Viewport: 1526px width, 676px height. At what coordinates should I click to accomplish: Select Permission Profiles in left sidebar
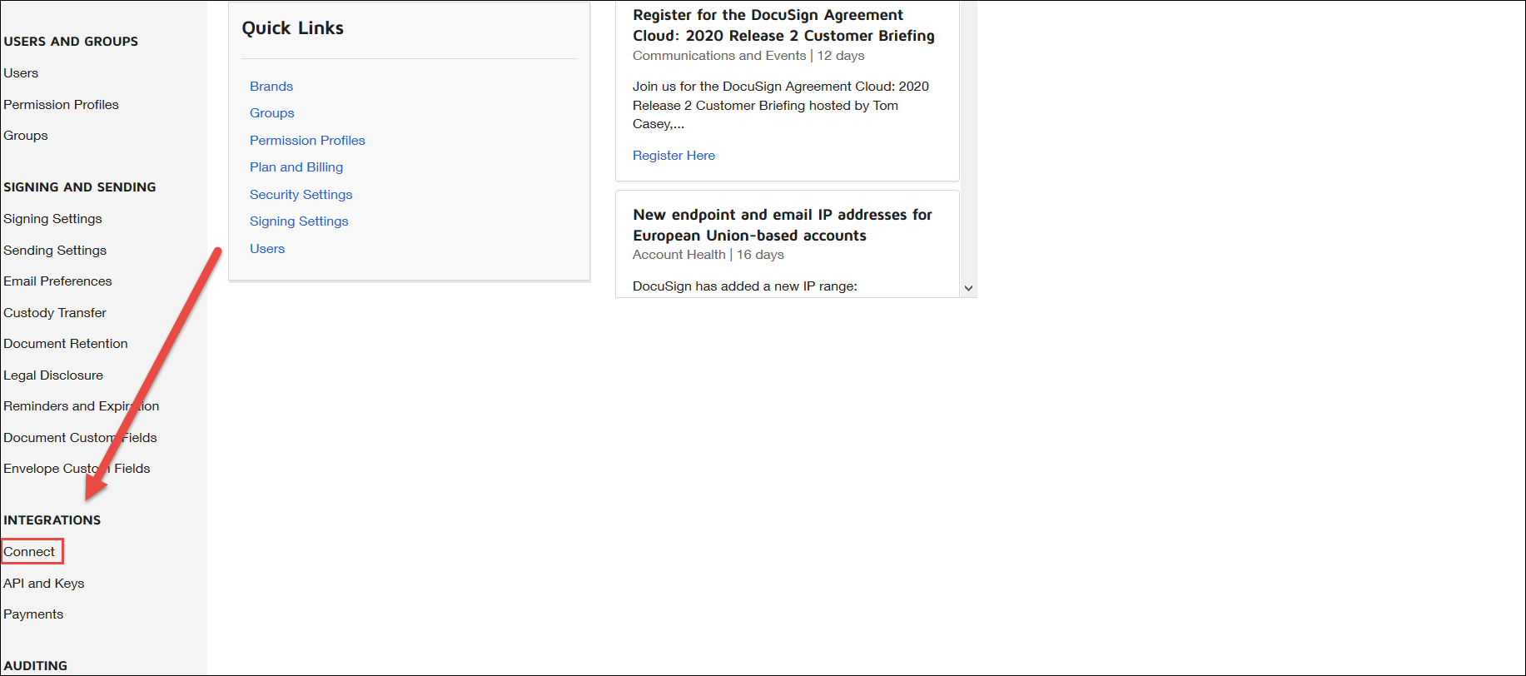pyautogui.click(x=61, y=105)
